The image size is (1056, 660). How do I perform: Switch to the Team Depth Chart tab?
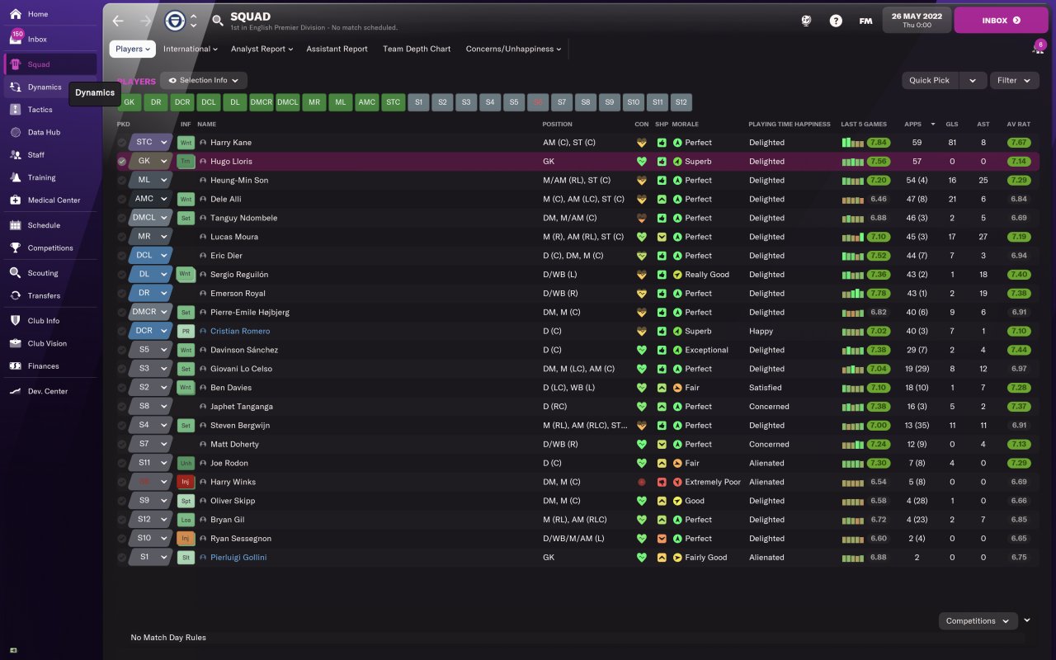point(417,49)
